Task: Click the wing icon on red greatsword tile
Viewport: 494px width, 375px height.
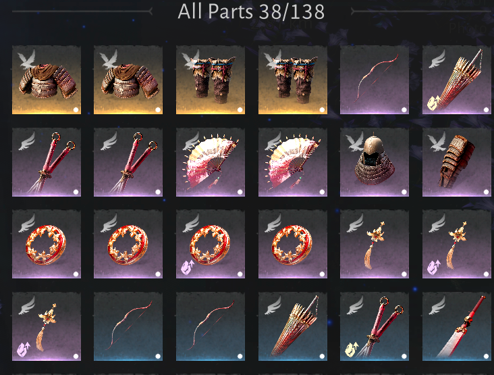Action: 437,305
